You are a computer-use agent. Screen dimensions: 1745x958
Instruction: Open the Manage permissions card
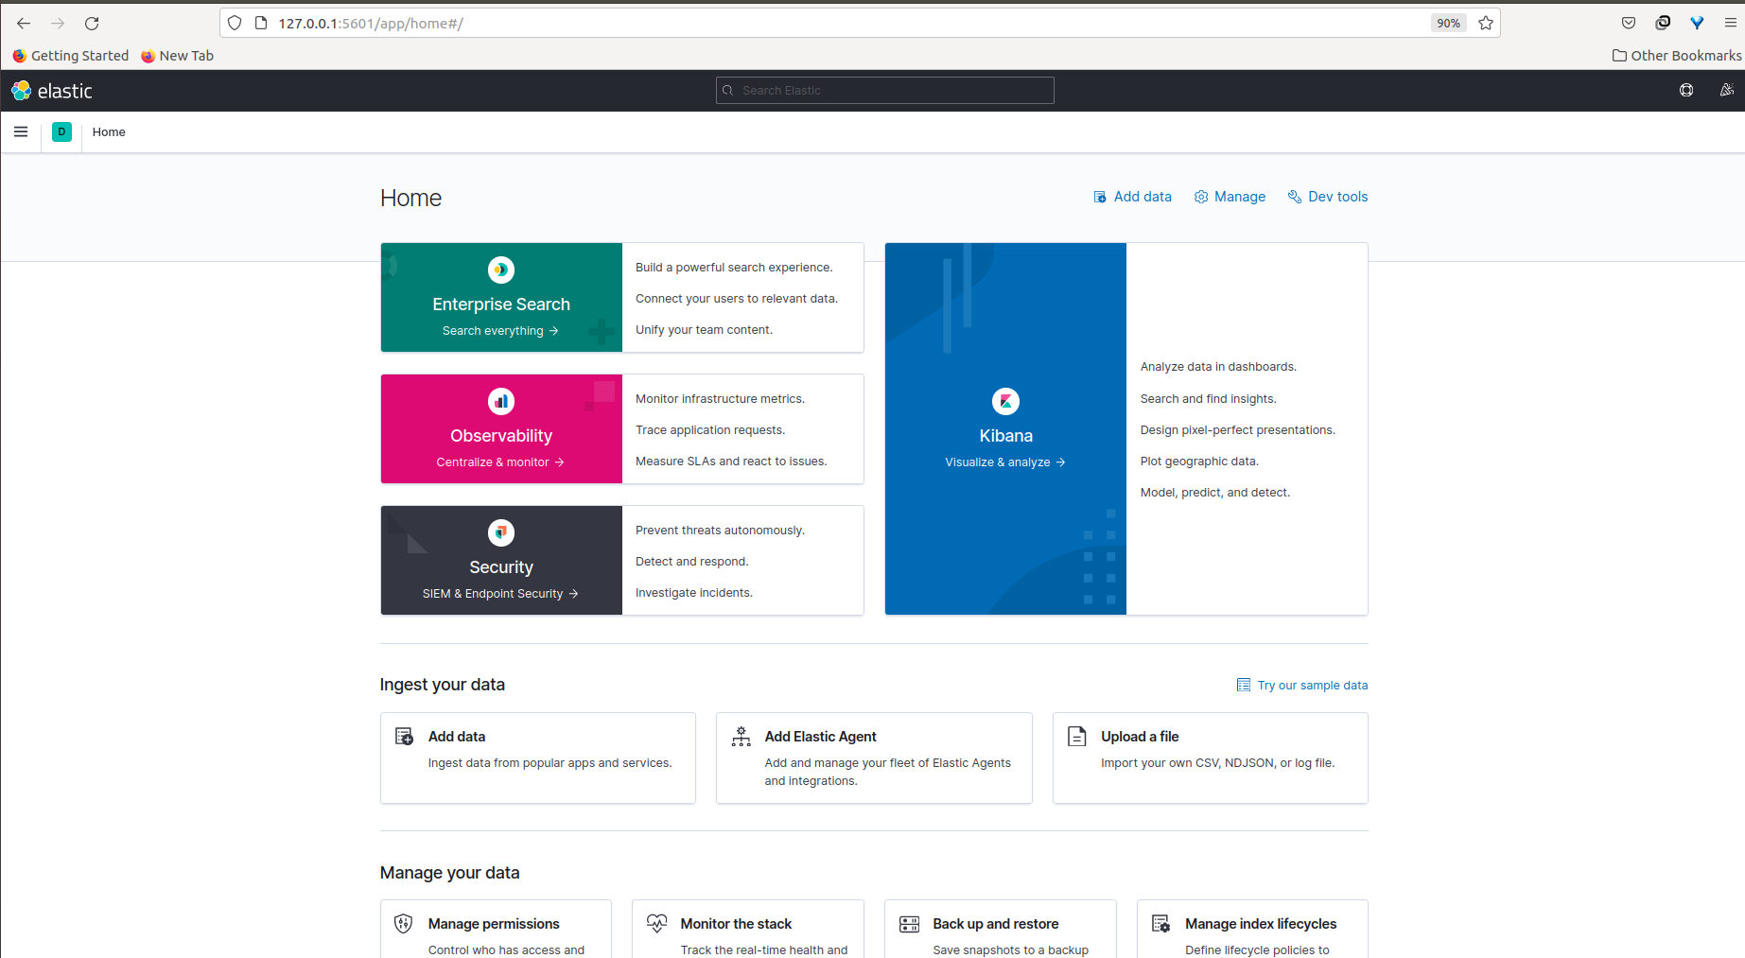tap(496, 929)
